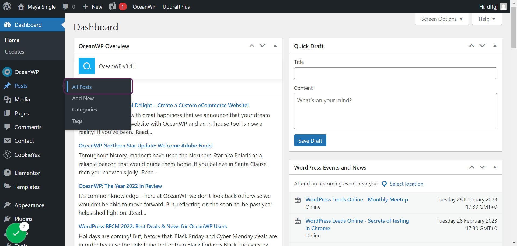Open Tags from Posts submenu
Image resolution: width=517 pixels, height=246 pixels.
(x=77, y=121)
